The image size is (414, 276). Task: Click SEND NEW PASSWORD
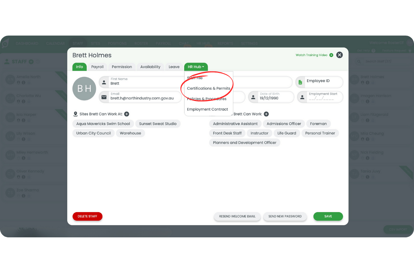pyautogui.click(x=285, y=216)
